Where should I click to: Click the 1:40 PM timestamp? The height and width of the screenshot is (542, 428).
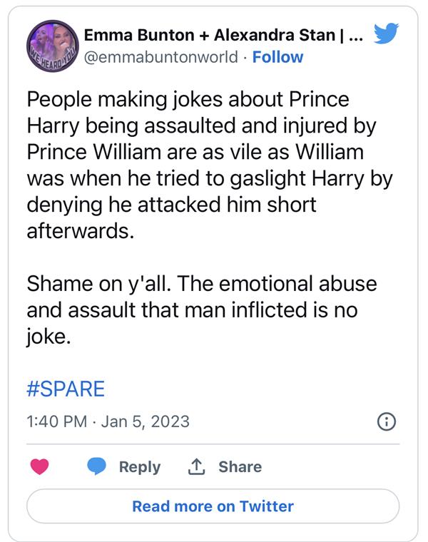coord(56,421)
